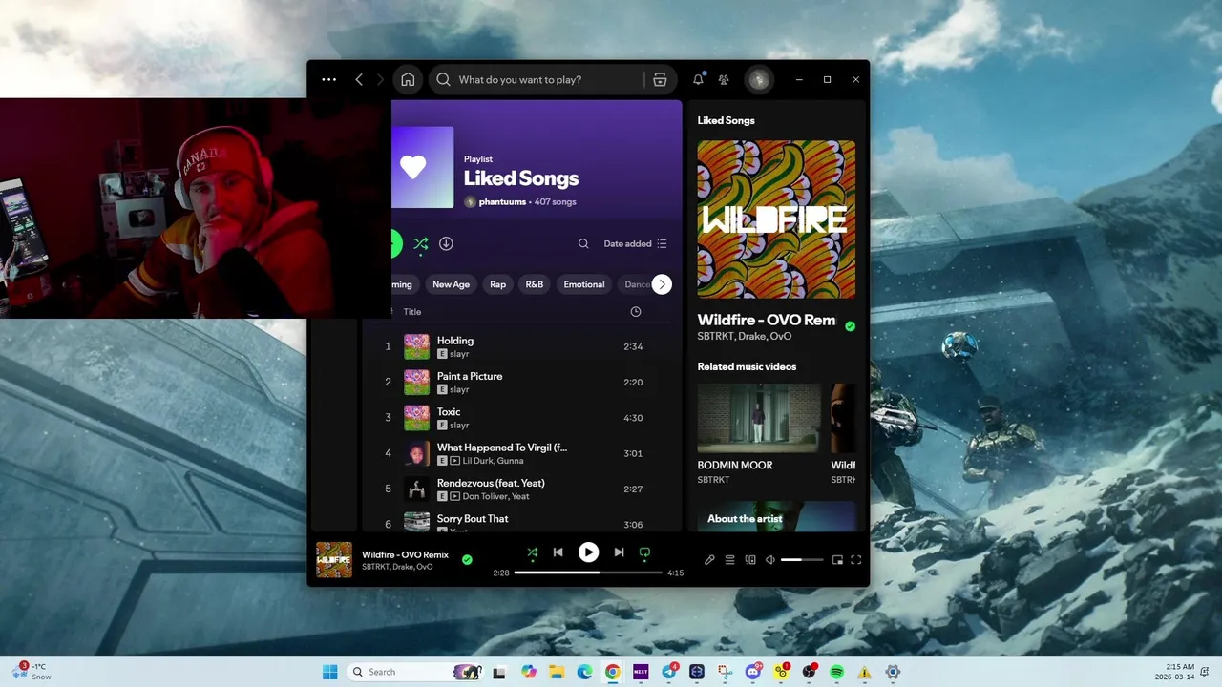This screenshot has width=1222, height=687.
Task: Open Chrome from the taskbar
Action: (x=612, y=672)
